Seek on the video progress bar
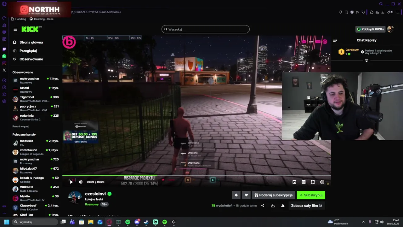 tap(196, 175)
